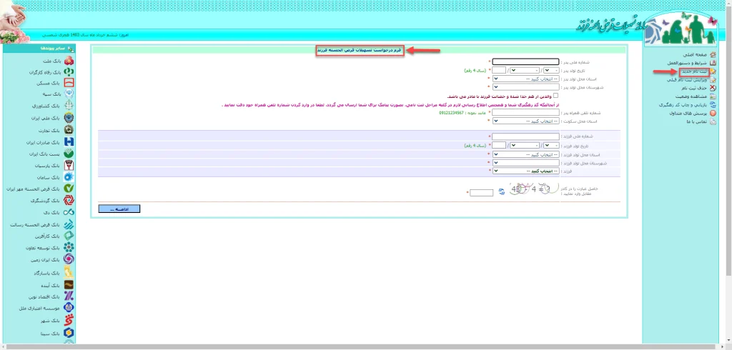Click the Etebari Melal institution logo icon

[x=69, y=308]
